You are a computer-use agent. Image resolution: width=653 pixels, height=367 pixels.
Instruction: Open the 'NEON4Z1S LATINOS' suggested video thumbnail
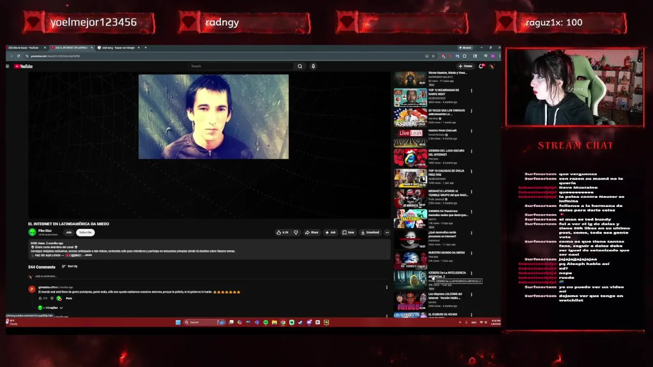[x=410, y=198]
